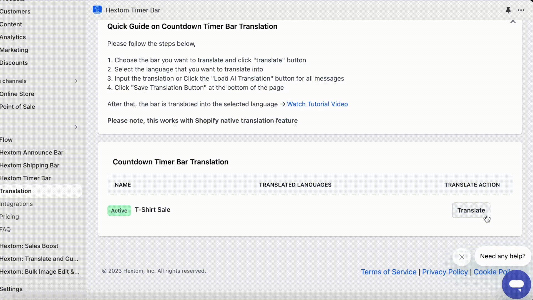
Task: Open Settings in the sidebar
Action: point(11,289)
